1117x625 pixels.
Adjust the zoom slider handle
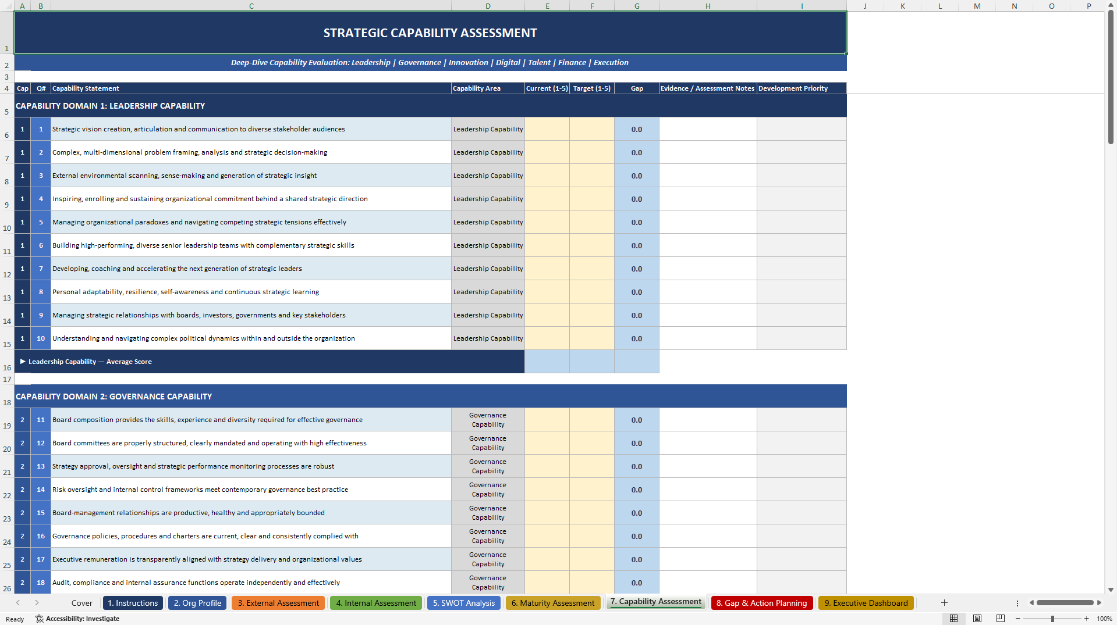1052,619
